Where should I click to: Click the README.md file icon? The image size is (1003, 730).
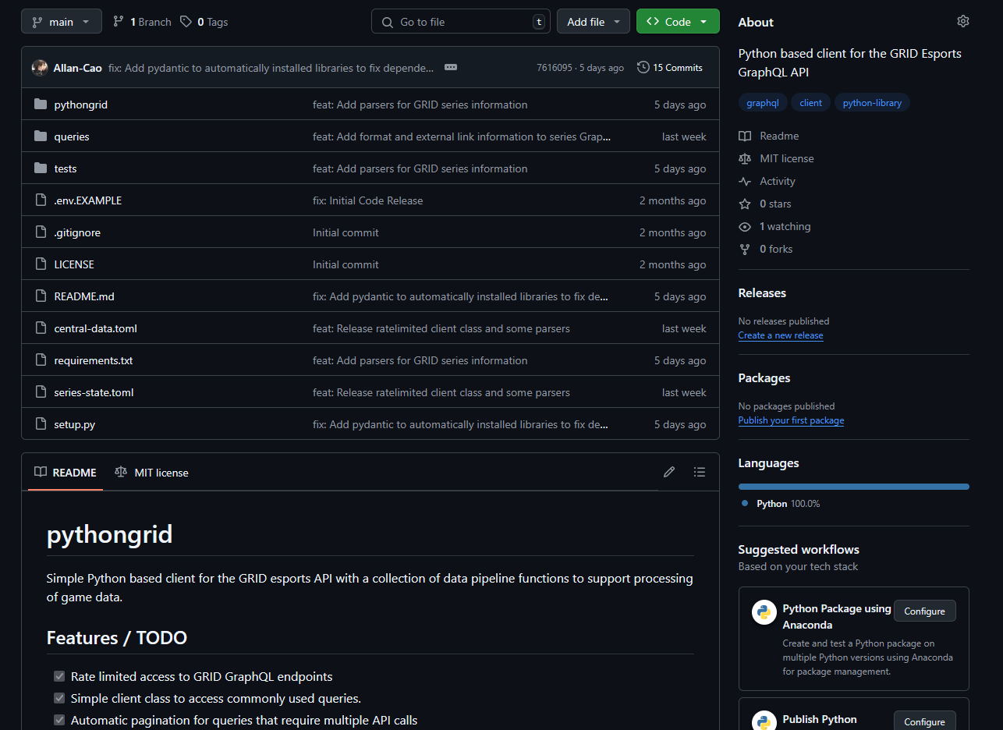coord(41,296)
